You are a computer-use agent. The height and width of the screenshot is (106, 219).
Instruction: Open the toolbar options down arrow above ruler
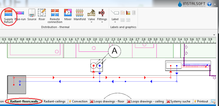(x=214, y=35)
